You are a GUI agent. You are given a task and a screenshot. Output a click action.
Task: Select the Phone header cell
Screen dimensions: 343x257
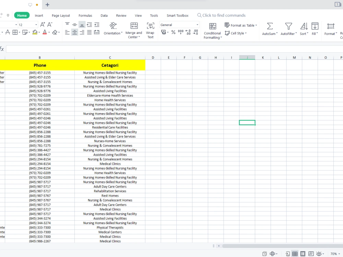click(40, 65)
